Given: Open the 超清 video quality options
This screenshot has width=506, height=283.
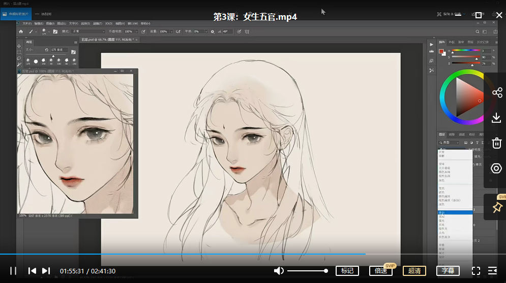Looking at the screenshot, I should click(414, 271).
